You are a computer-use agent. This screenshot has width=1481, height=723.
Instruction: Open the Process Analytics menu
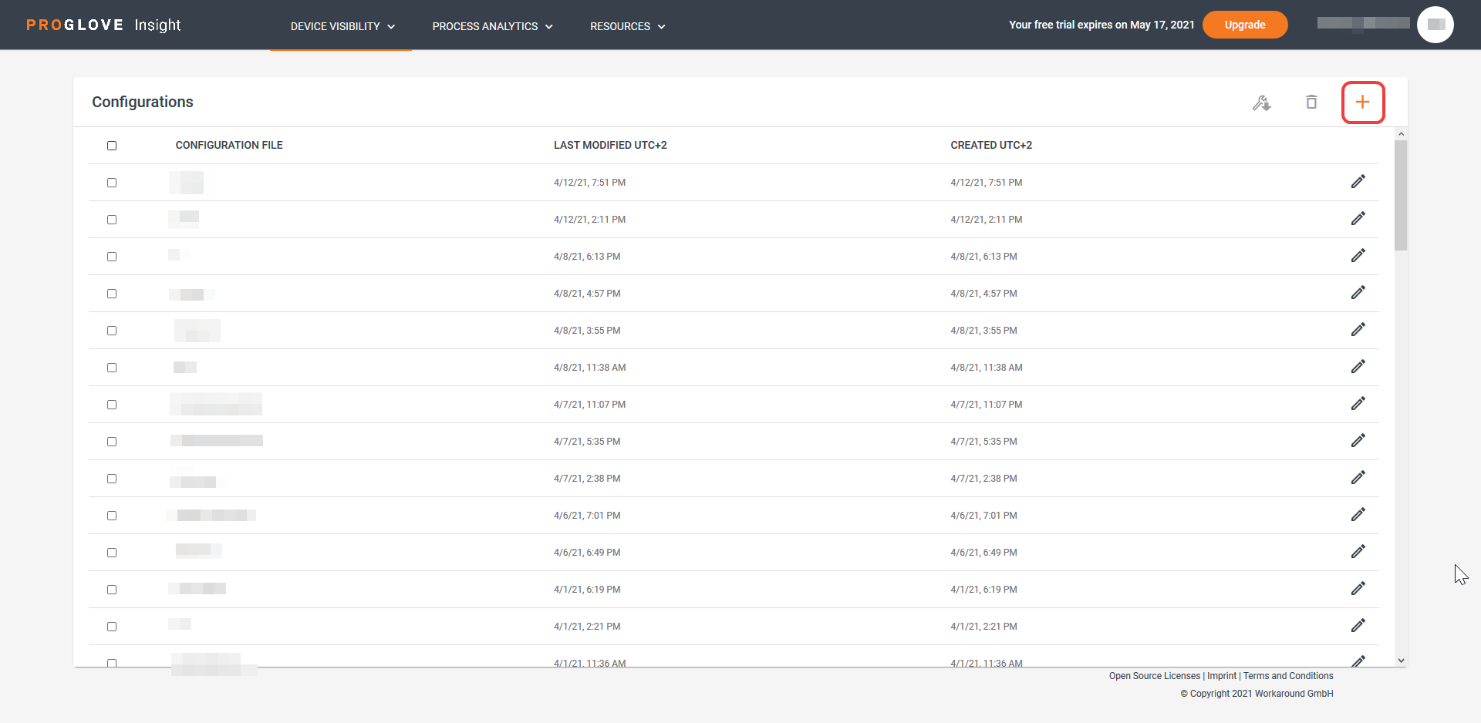point(485,26)
